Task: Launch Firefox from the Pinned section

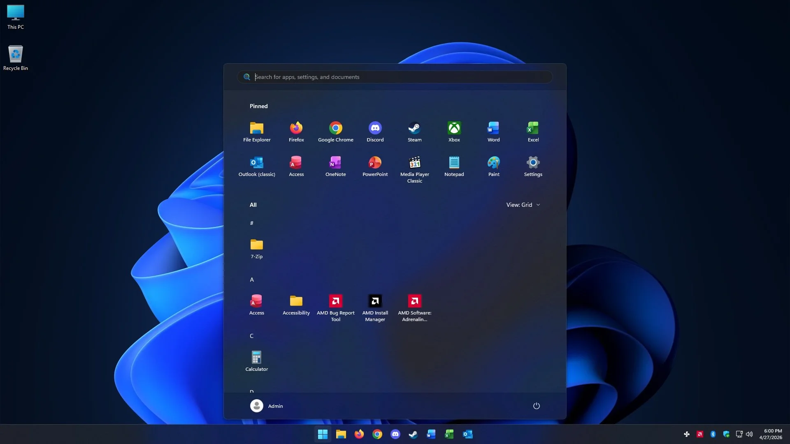Action: (x=296, y=132)
